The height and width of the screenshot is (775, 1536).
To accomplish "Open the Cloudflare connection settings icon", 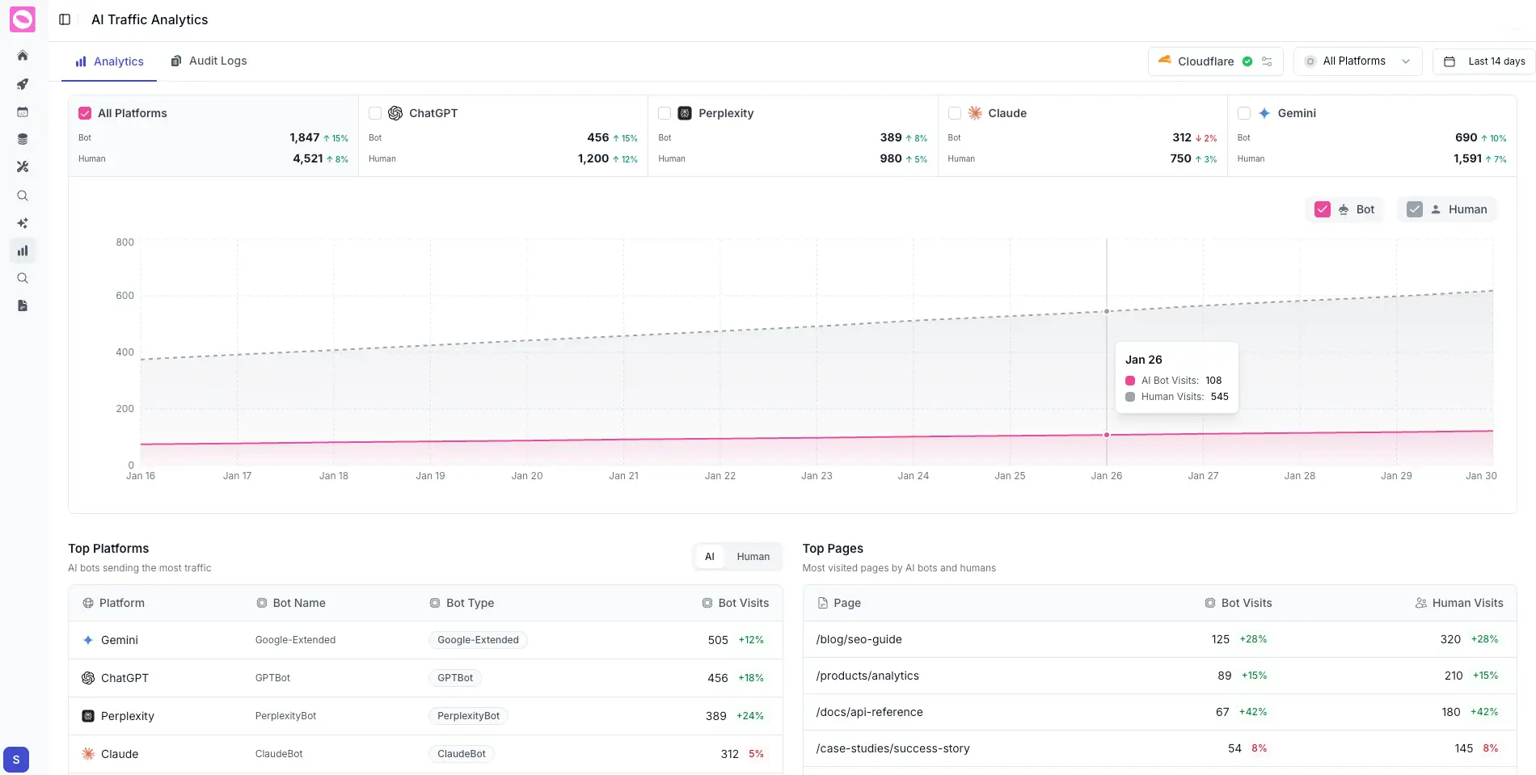I will (1267, 61).
